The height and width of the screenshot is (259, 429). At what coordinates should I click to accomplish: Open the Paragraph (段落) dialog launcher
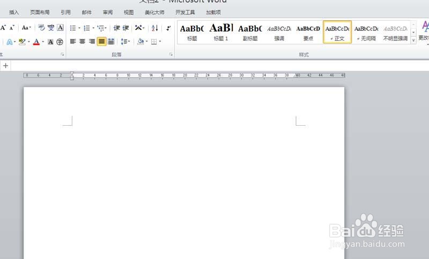pos(171,54)
